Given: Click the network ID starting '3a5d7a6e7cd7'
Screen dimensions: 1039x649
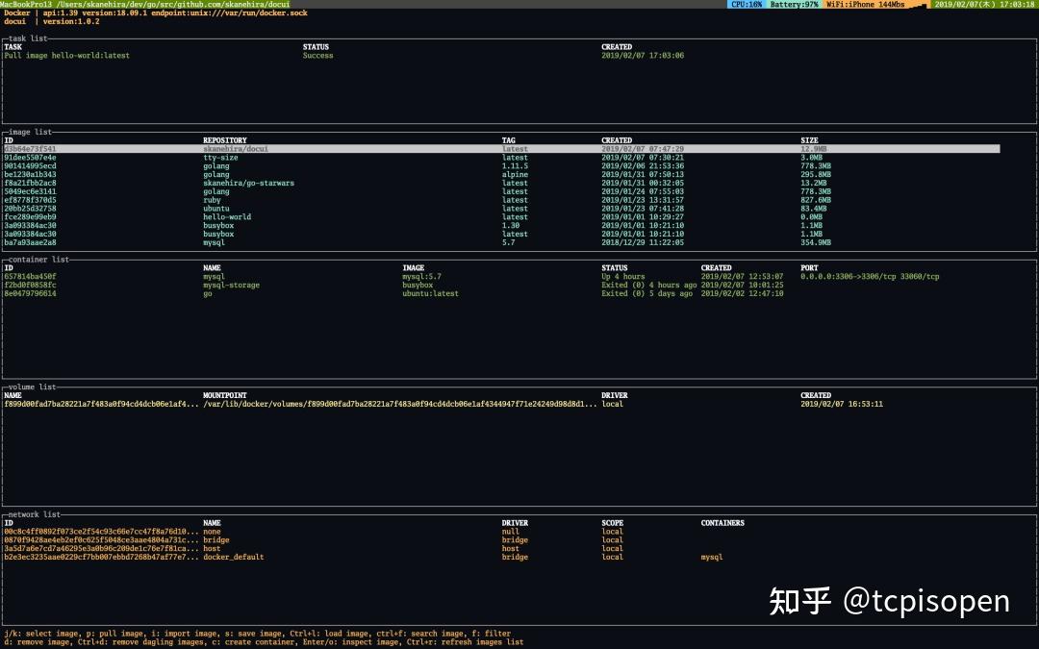Looking at the screenshot, I should pyautogui.click(x=101, y=548).
